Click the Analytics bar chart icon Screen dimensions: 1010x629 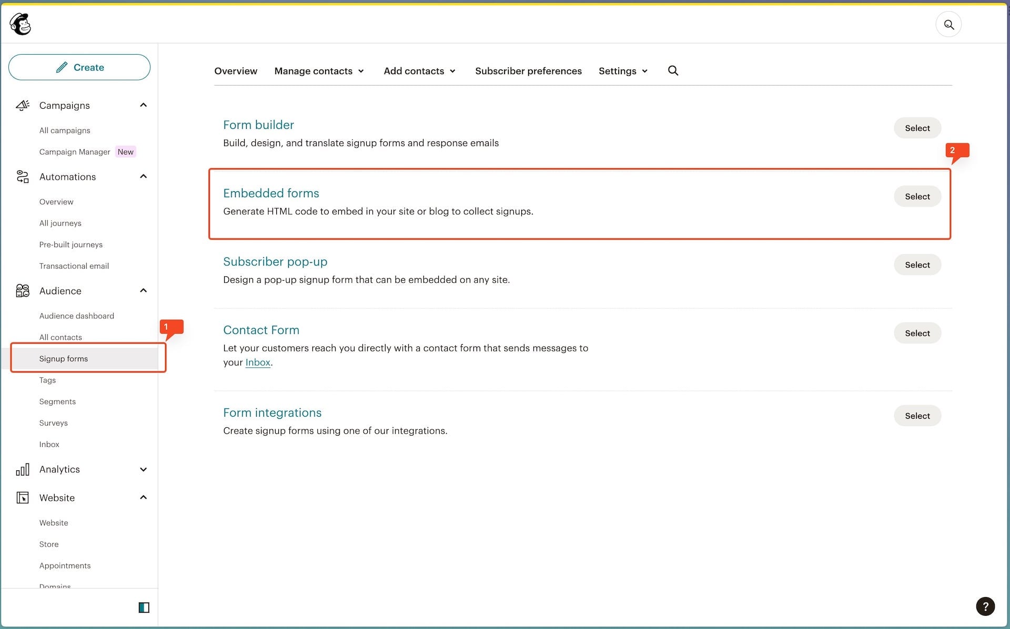23,469
